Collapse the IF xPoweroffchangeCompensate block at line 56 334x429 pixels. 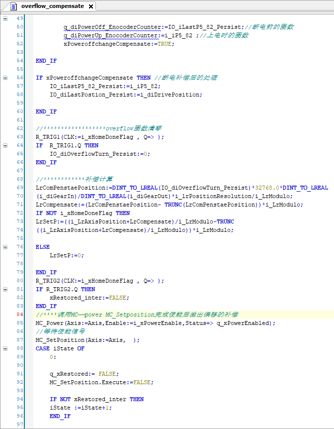5,78
